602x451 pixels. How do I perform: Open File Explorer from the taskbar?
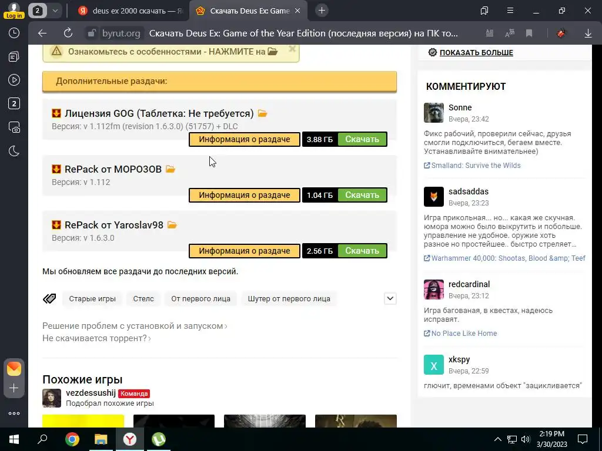tap(101, 439)
